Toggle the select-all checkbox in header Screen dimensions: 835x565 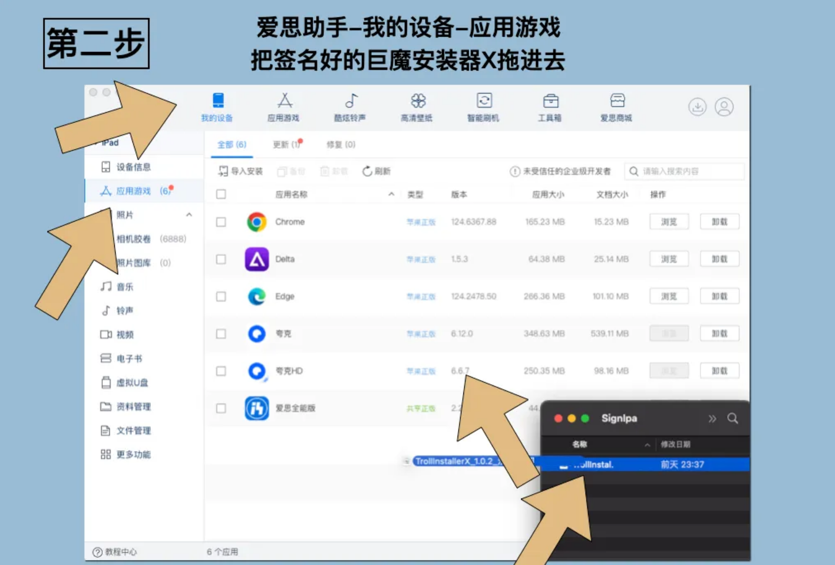click(x=221, y=195)
